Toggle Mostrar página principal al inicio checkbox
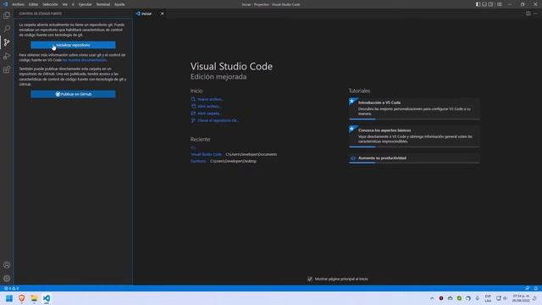Image resolution: width=542 pixels, height=305 pixels. (310, 279)
